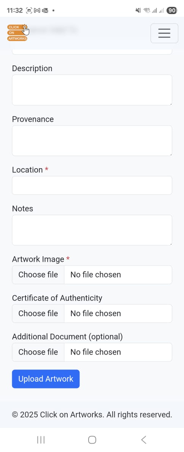
Task: Tap the Android back navigation icon
Action: (144, 439)
